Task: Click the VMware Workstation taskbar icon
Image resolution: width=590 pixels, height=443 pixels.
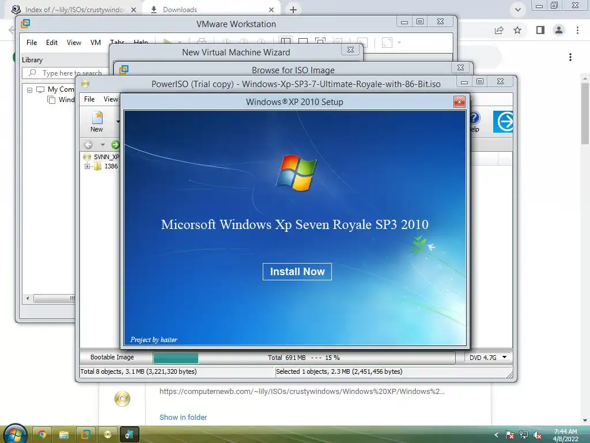Action: [86, 435]
